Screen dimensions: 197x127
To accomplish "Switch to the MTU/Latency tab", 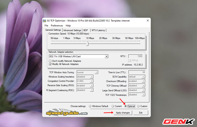I will 98,30.
